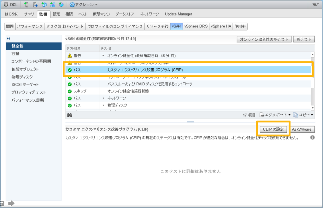Switch to the はじめに tab

pyautogui.click(x=12, y=14)
